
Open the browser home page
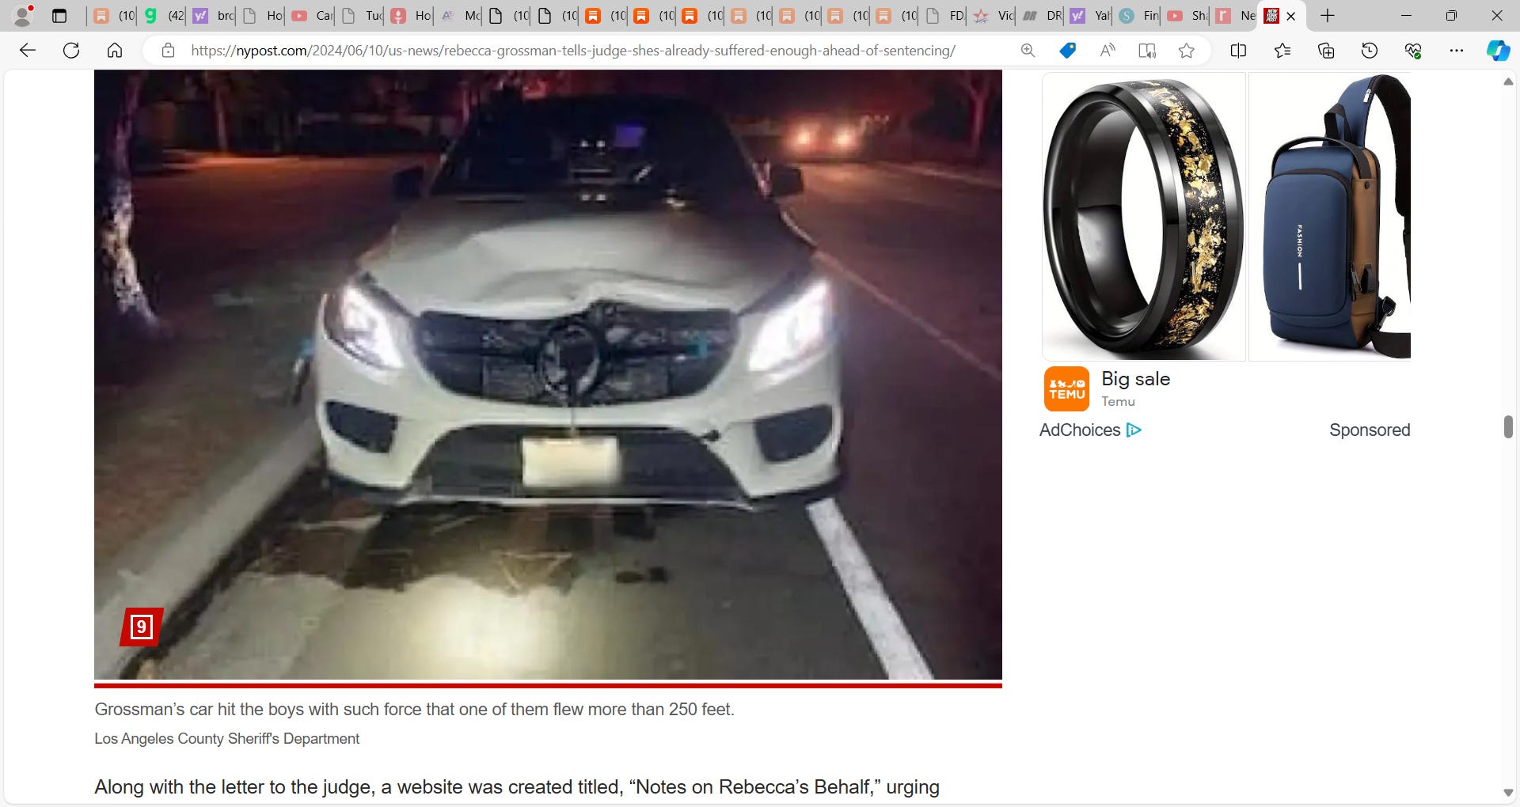[x=115, y=51]
